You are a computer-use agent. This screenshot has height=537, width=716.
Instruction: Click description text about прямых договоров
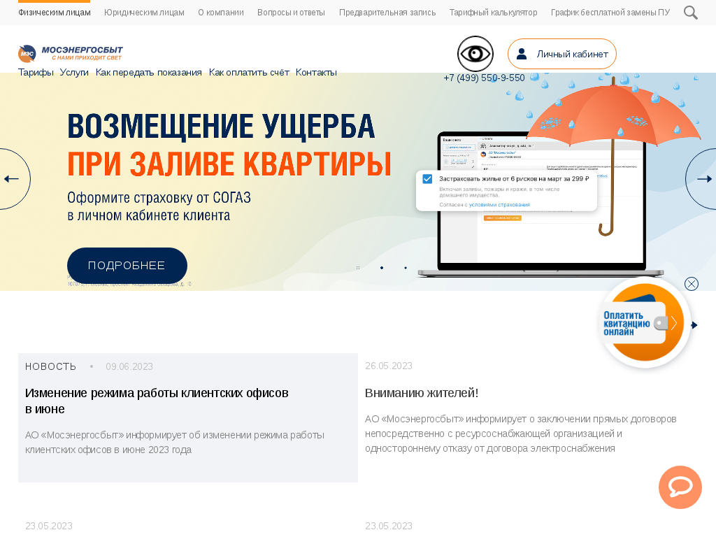click(520, 434)
